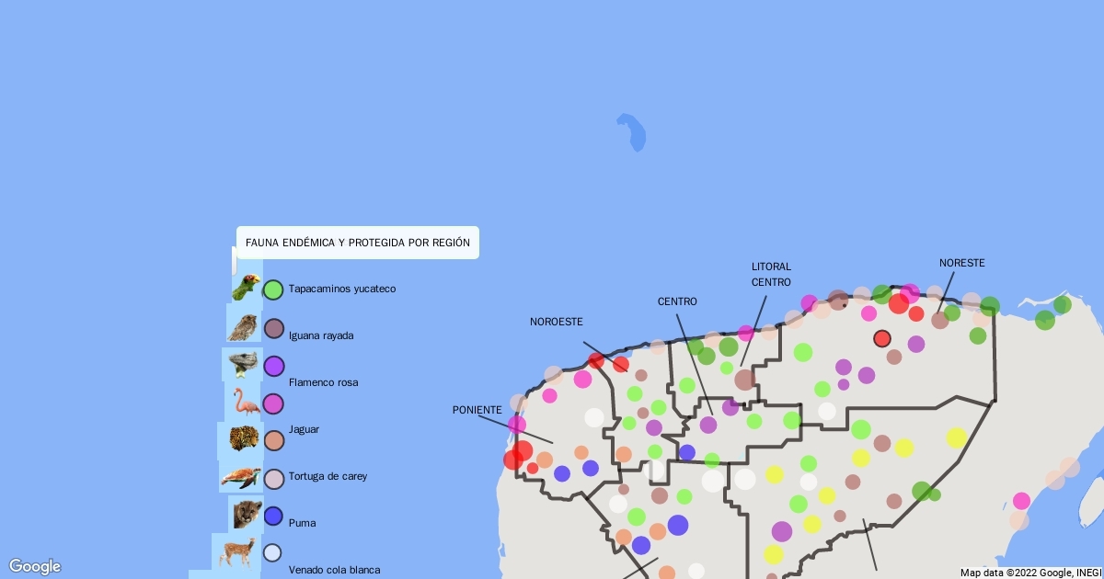Select the iguana head picture in the legend
This screenshot has height=579, width=1104.
pyautogui.click(x=243, y=364)
